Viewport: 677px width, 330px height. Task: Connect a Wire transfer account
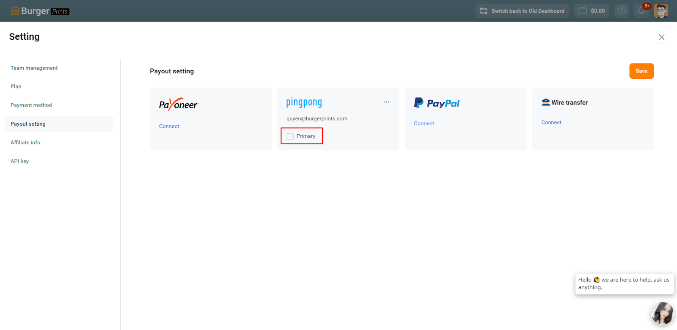point(551,123)
